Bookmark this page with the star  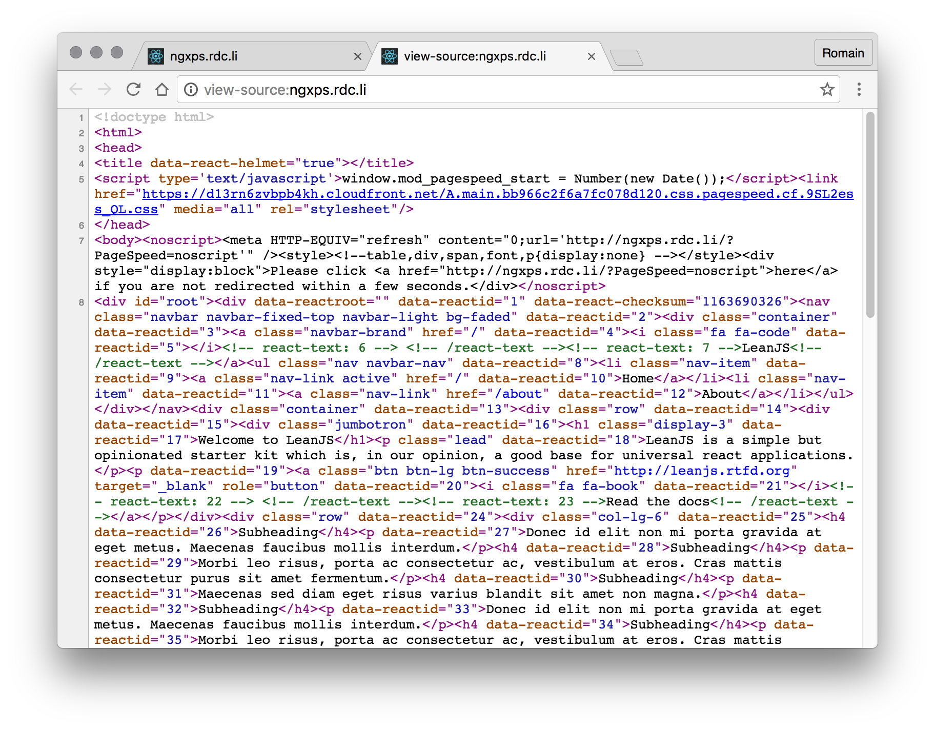pos(827,90)
